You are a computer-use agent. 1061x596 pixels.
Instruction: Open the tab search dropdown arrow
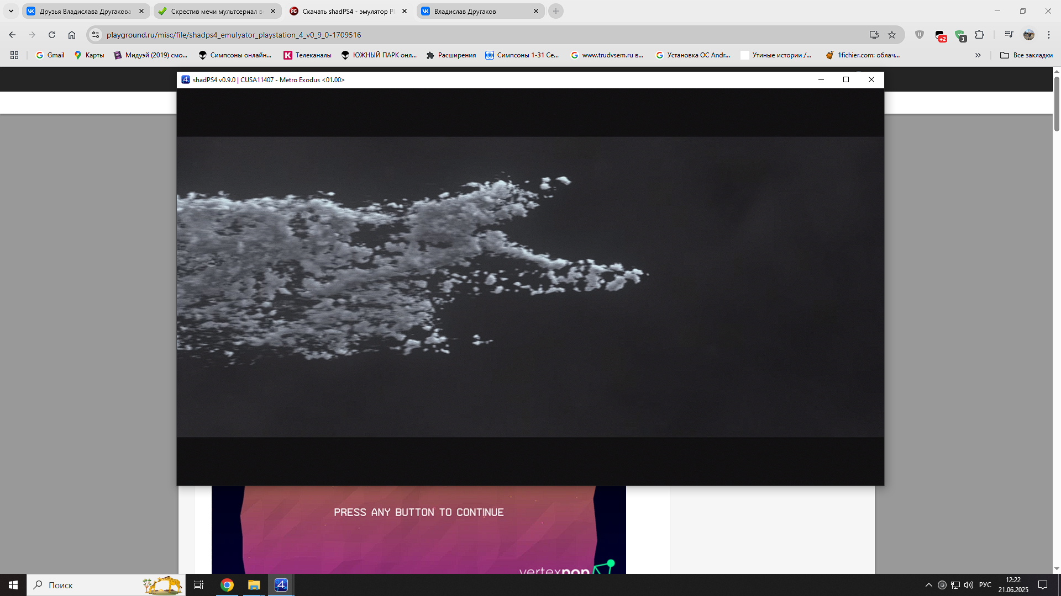[x=10, y=11]
